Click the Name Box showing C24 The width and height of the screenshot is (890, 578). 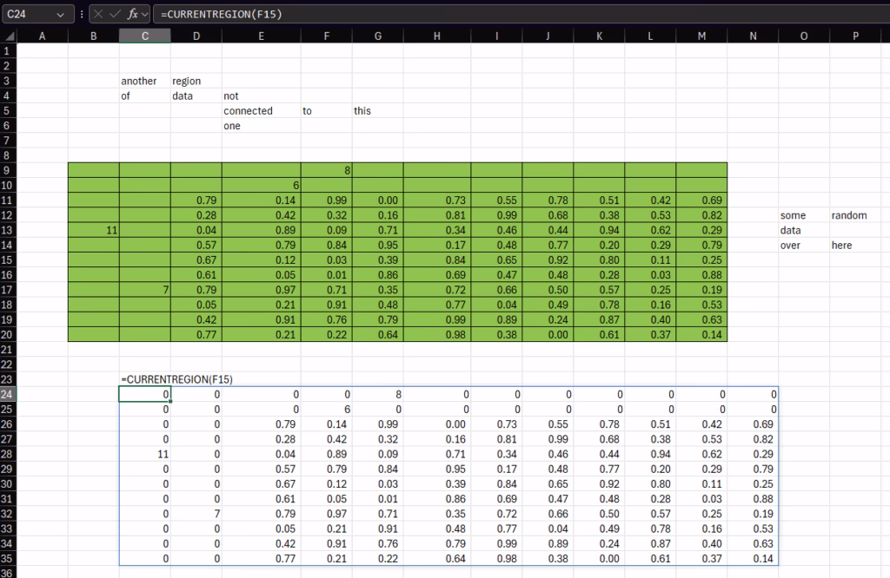click(x=37, y=14)
